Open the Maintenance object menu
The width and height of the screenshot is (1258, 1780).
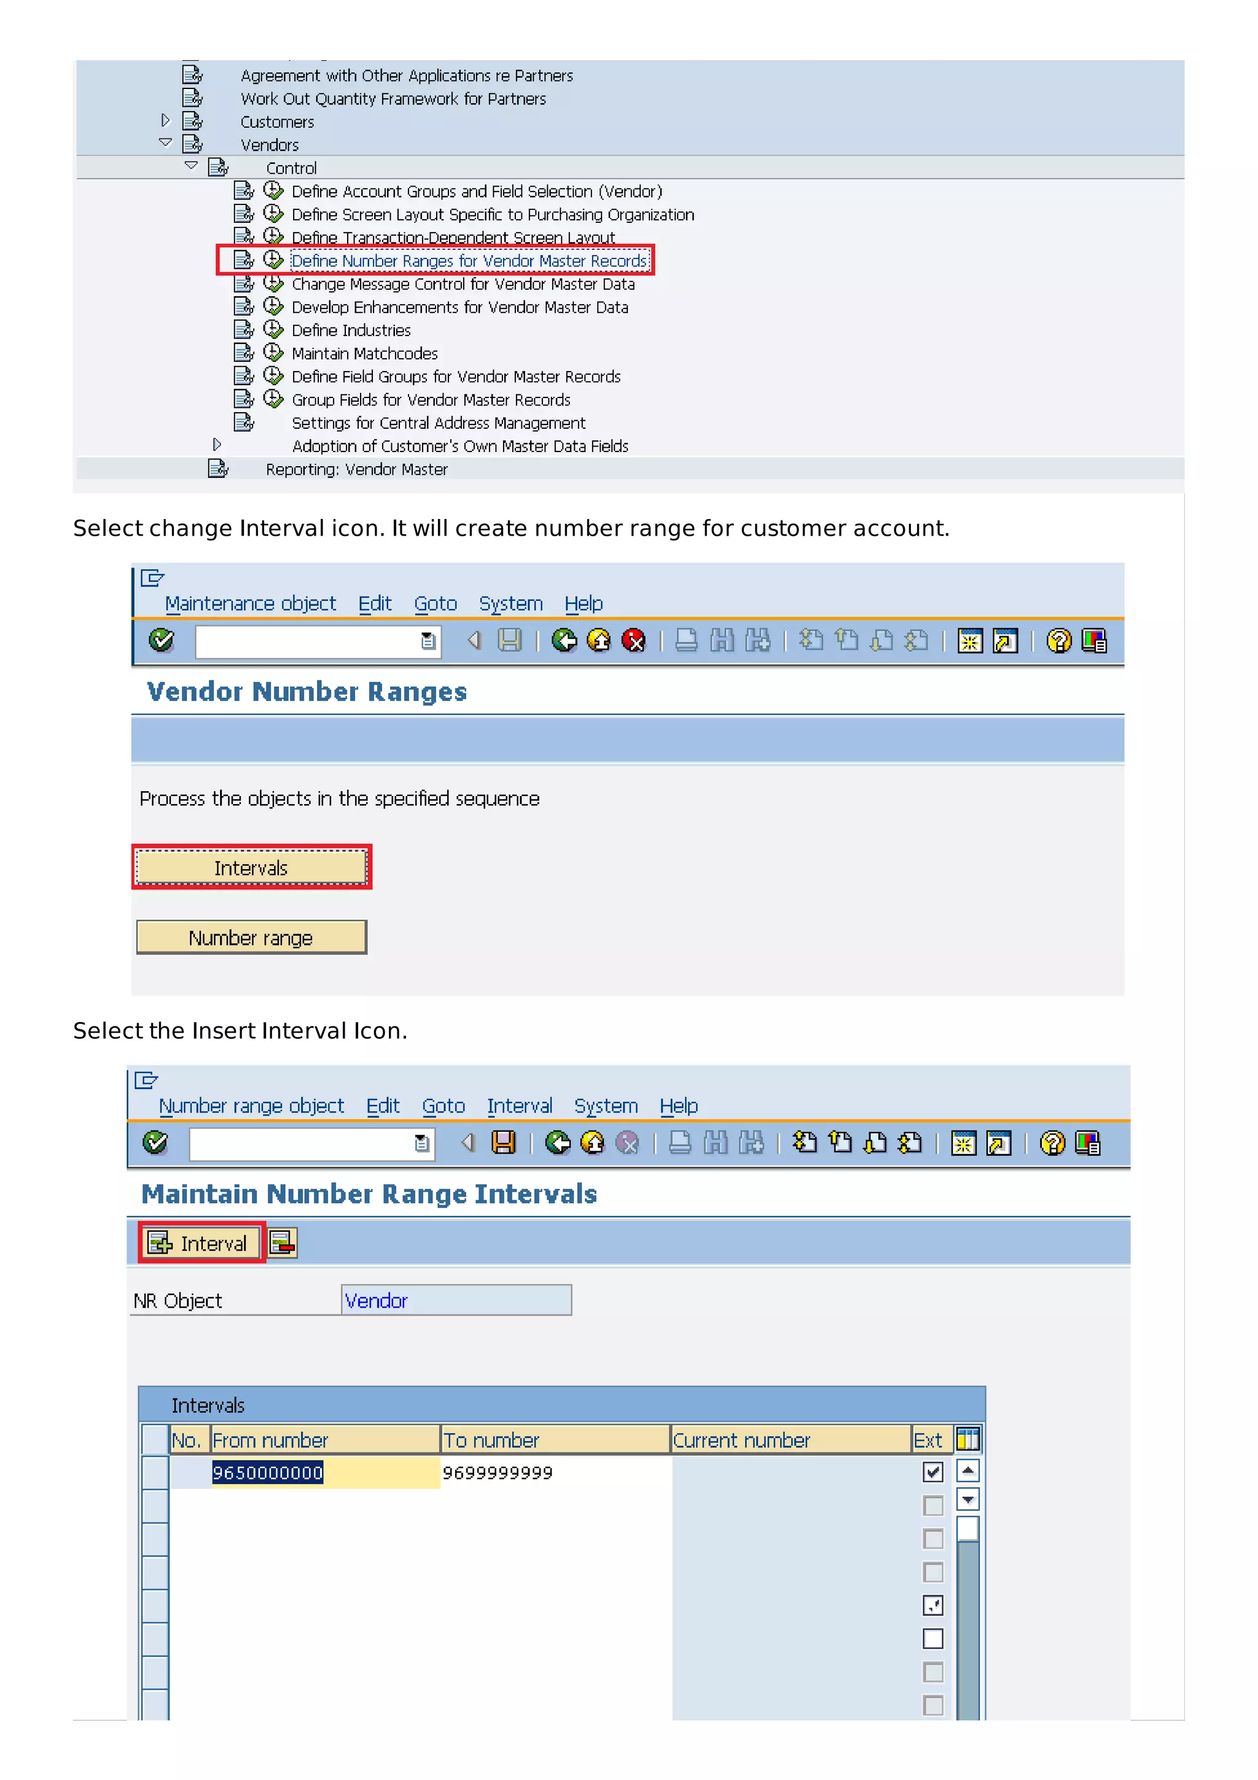point(249,603)
